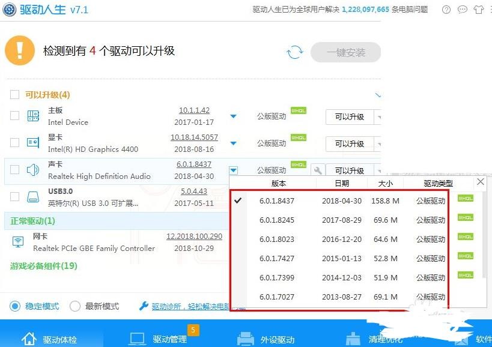Click the wrench repair icon in 声卡 row
This screenshot has width=492, height=347.
(318, 170)
